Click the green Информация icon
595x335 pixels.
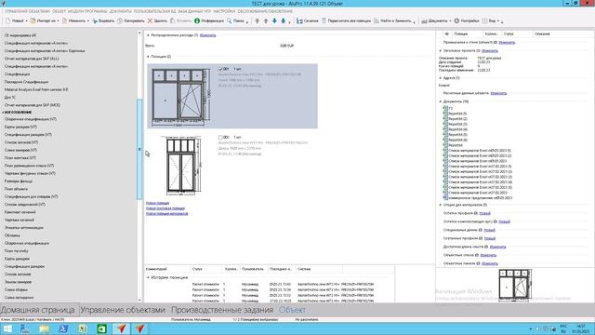coord(197,20)
